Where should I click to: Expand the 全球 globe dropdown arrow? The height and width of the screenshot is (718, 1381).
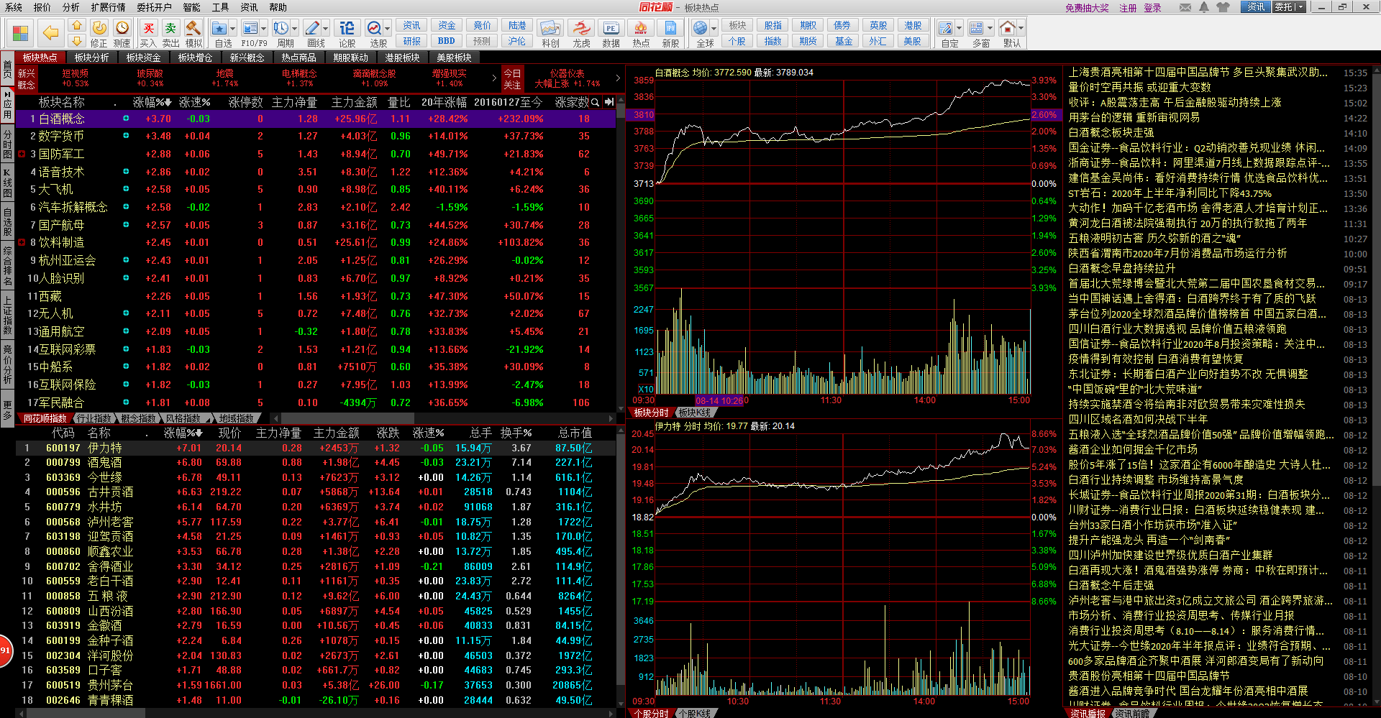click(714, 29)
